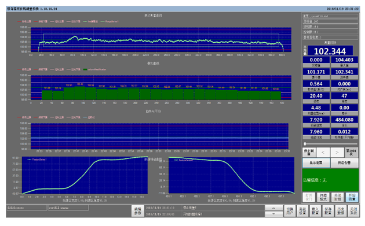Screen dimensions: 365x226
Task: Click the measurement position value 4.48
Action: point(316,108)
